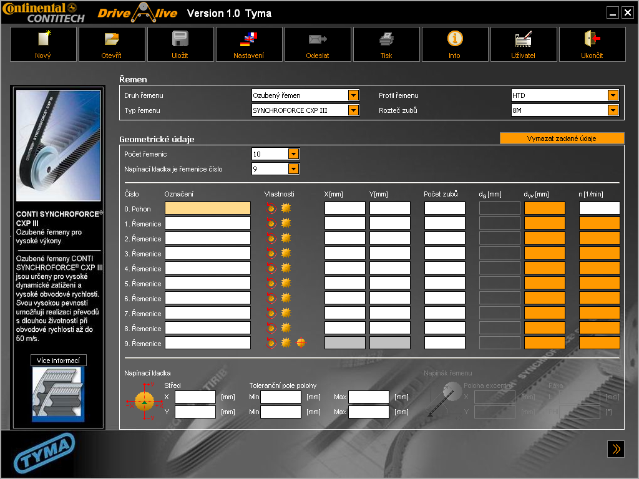Click the Počet zubů field for 6. Řemenice

444,298
